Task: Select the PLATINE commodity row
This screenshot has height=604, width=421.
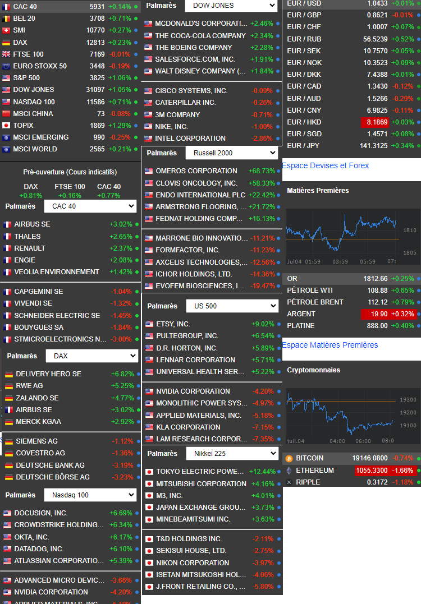Action: pos(353,326)
